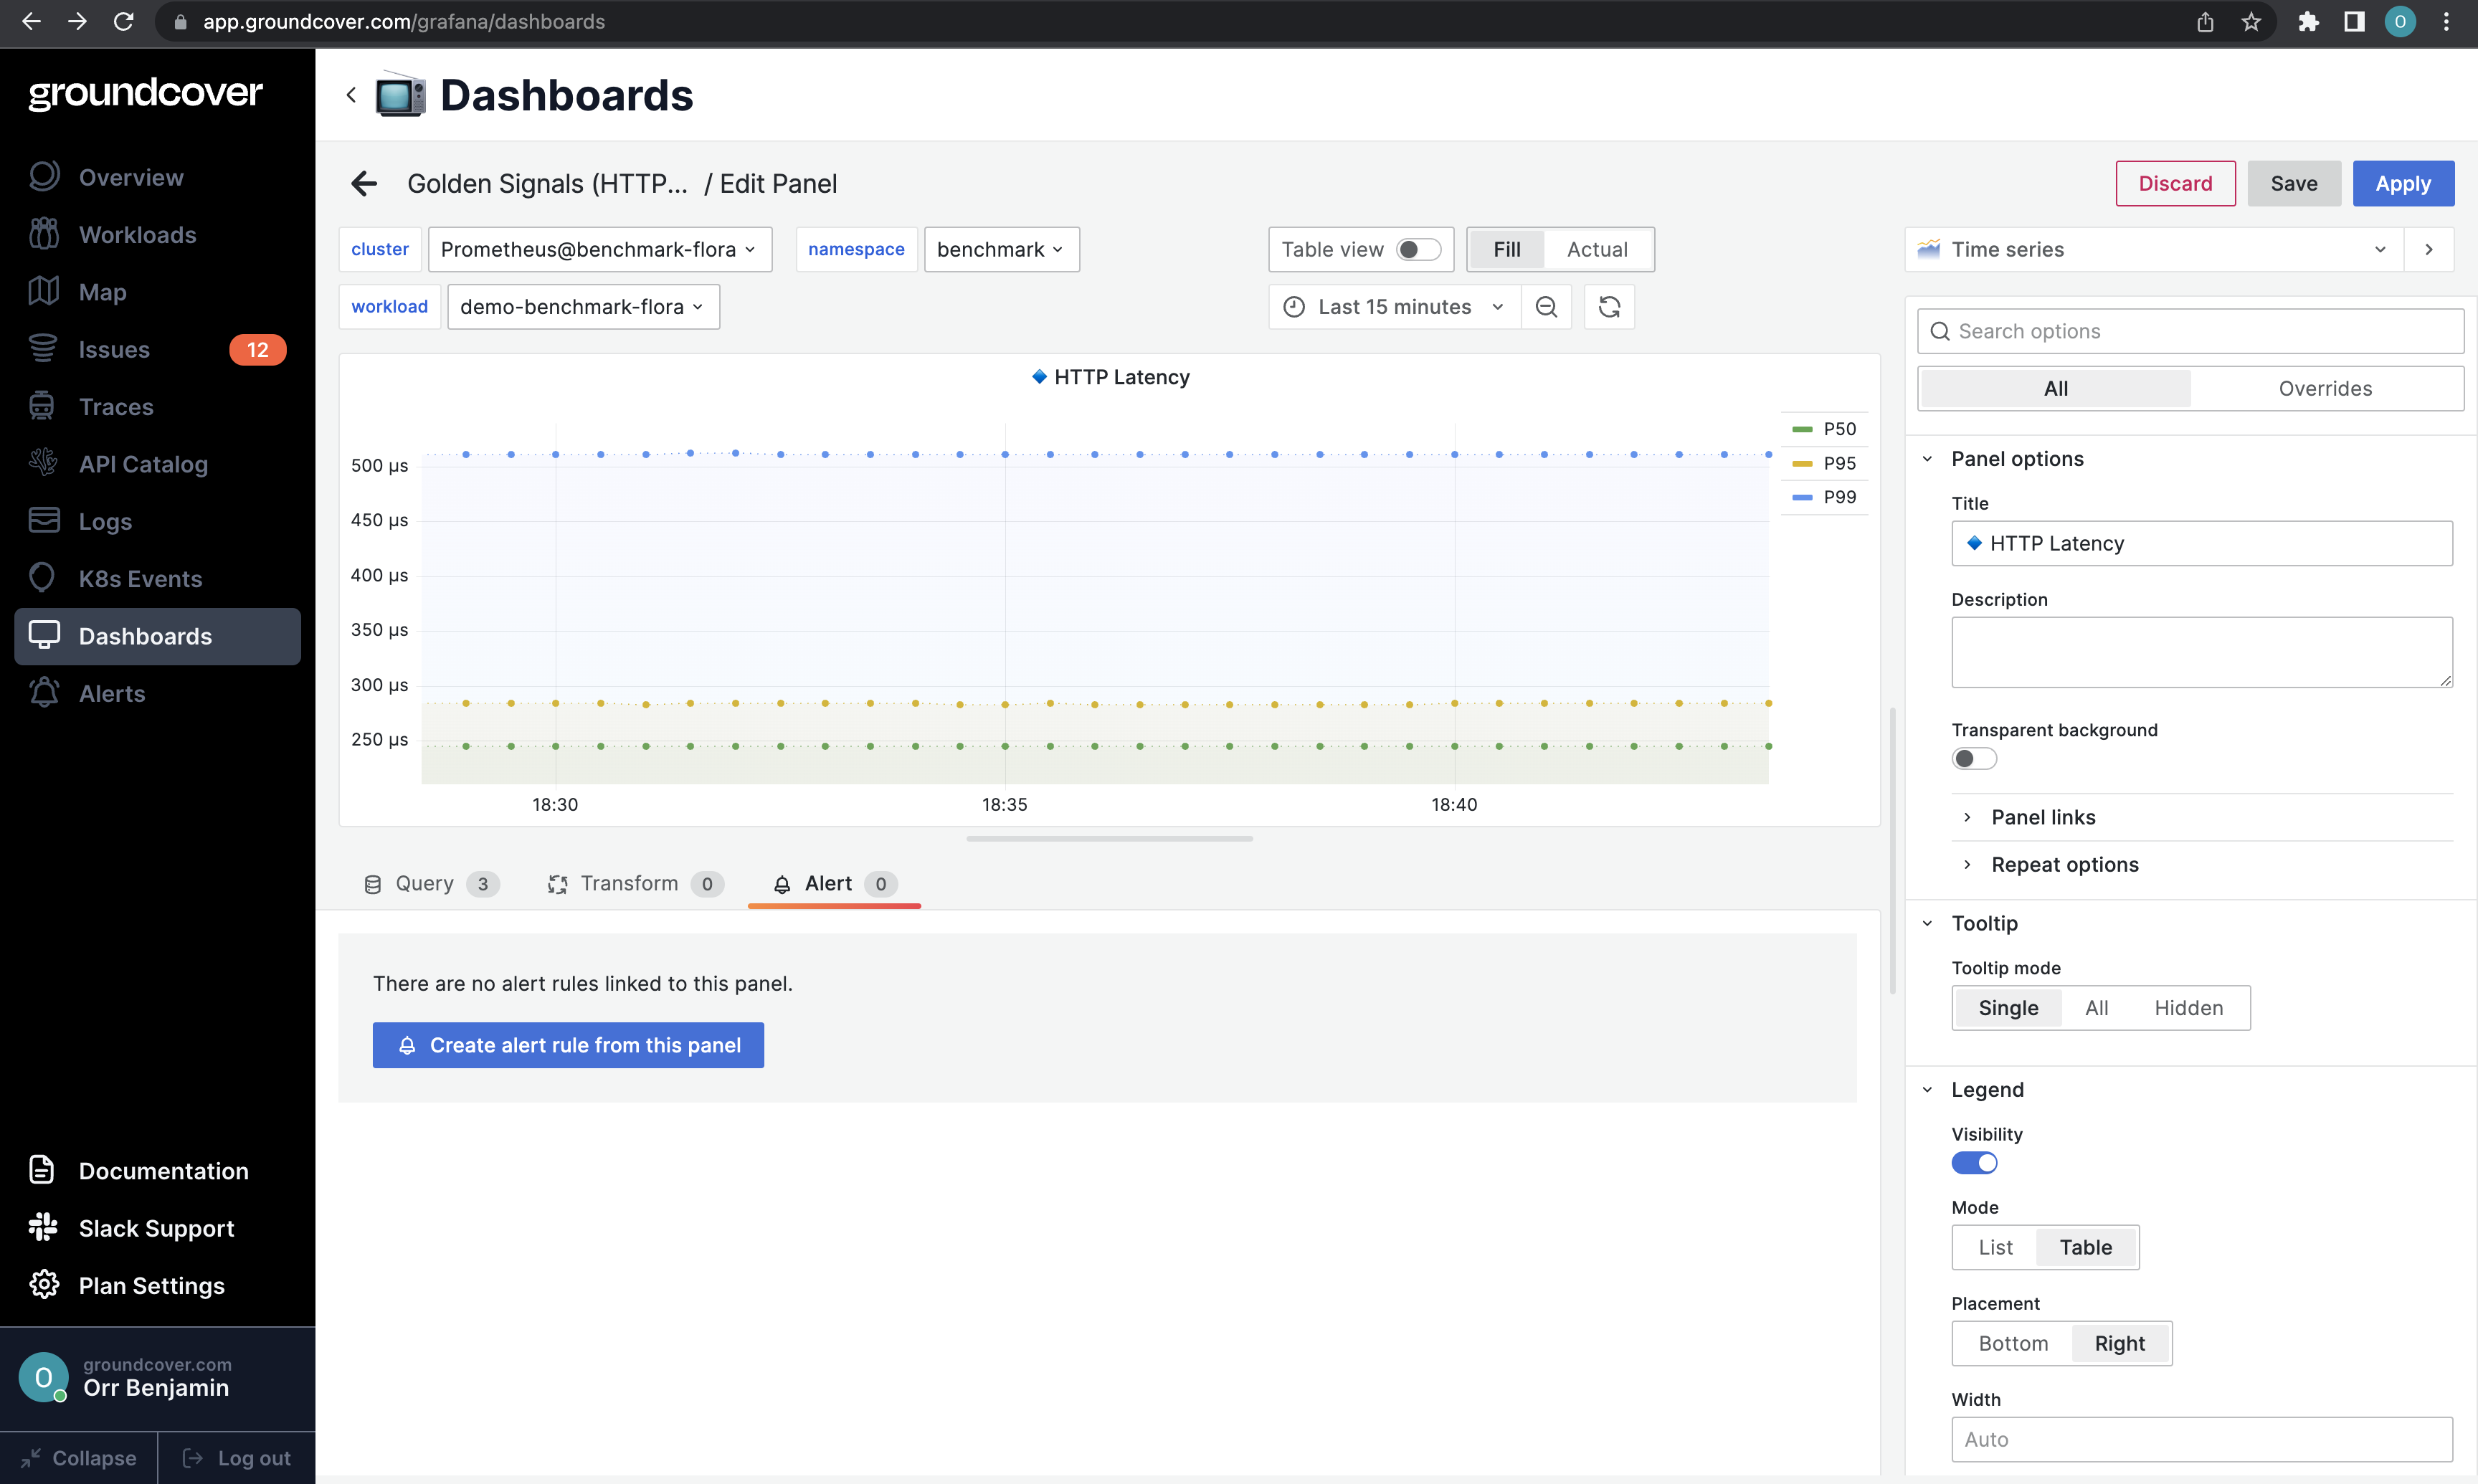Click the Discard button
Viewport: 2478px width, 1484px height.
coord(2174,184)
